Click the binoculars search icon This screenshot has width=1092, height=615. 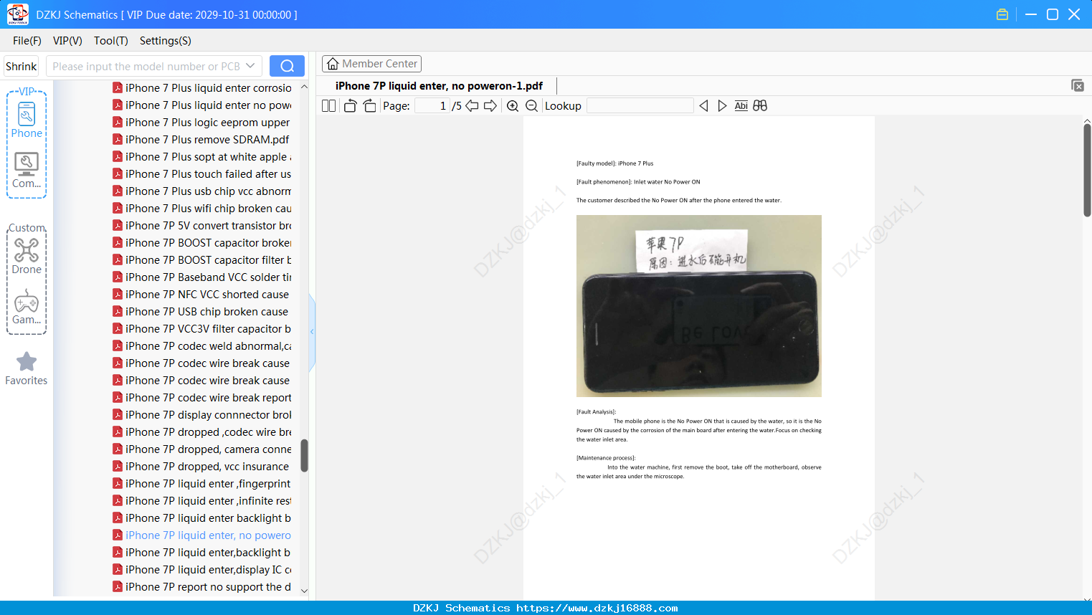(x=760, y=106)
